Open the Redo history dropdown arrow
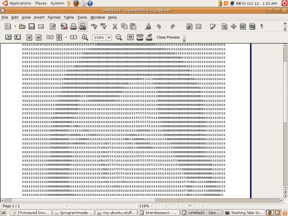This screenshot has height=216, width=288. 180,26
